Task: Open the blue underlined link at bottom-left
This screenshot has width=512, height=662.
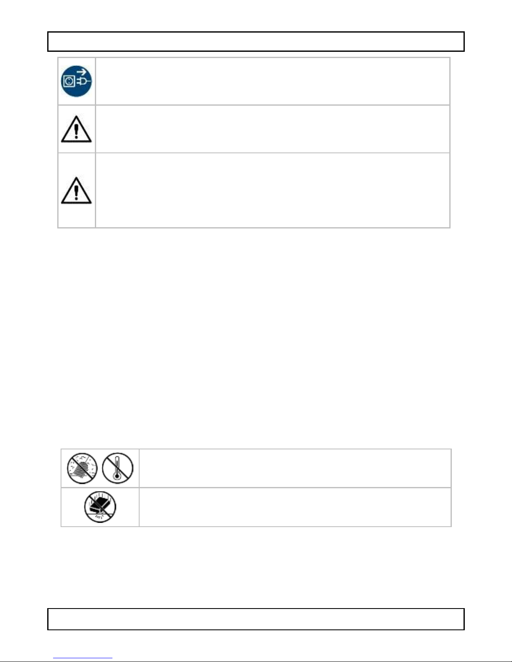Action: tap(83, 658)
